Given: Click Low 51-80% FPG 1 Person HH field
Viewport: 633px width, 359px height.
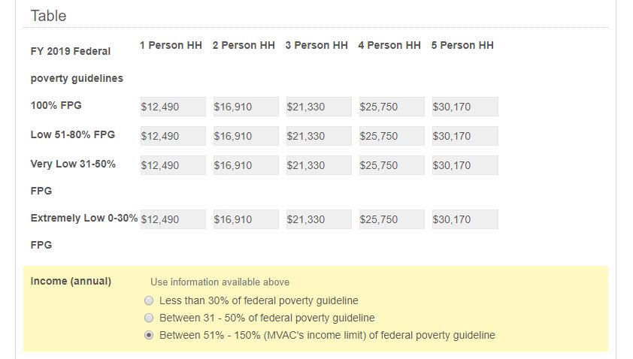Looking at the screenshot, I should (x=173, y=136).
